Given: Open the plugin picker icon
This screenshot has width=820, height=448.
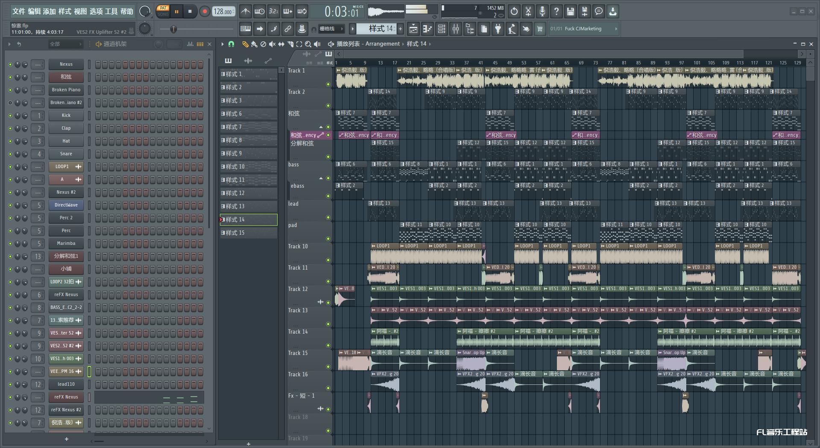Looking at the screenshot, I should (x=498, y=29).
